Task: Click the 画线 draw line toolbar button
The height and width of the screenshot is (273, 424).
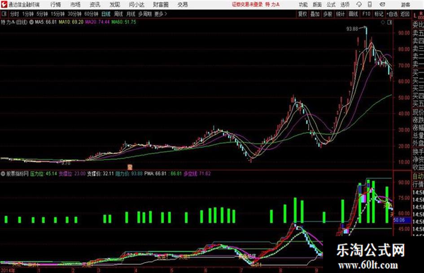Action: tap(353, 14)
